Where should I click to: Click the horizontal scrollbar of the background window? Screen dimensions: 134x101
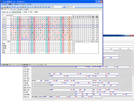pyautogui.click(x=68, y=98)
